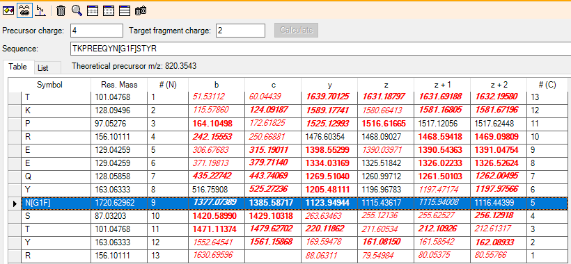
Task: Click the row selector arrow for N[G1F]
Action: point(15,204)
